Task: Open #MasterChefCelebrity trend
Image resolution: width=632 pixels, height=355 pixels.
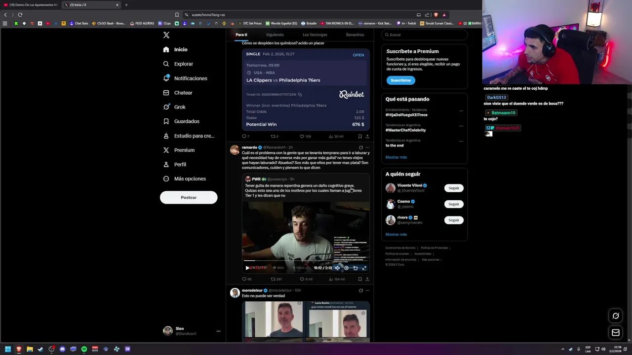Action: (x=405, y=130)
